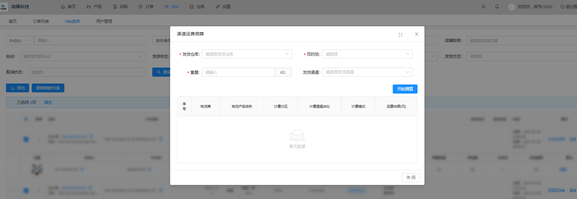Viewport: 577px width, 199px height.
Task: Click the 开始测算 start calculation button
Action: [x=405, y=89]
